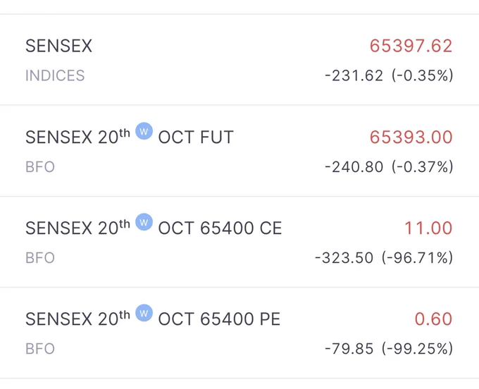The image size is (479, 389).
Task: Select SENSEX 20th OCT 65400 PE
Action: (x=240, y=333)
